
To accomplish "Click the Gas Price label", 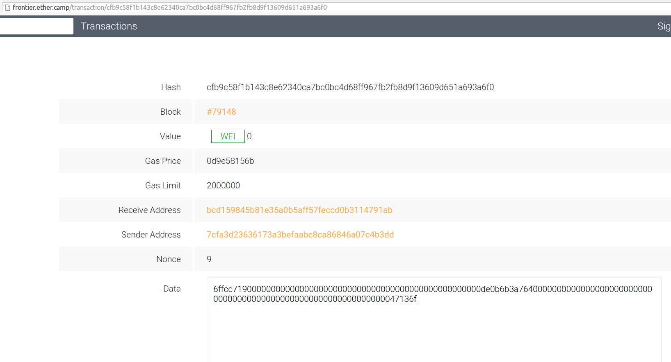I will (162, 161).
